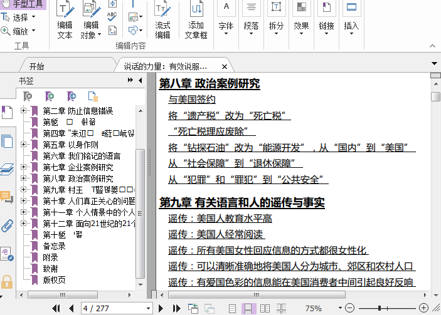Activate the Hand tool
441x315 pixels.
coord(23,4)
